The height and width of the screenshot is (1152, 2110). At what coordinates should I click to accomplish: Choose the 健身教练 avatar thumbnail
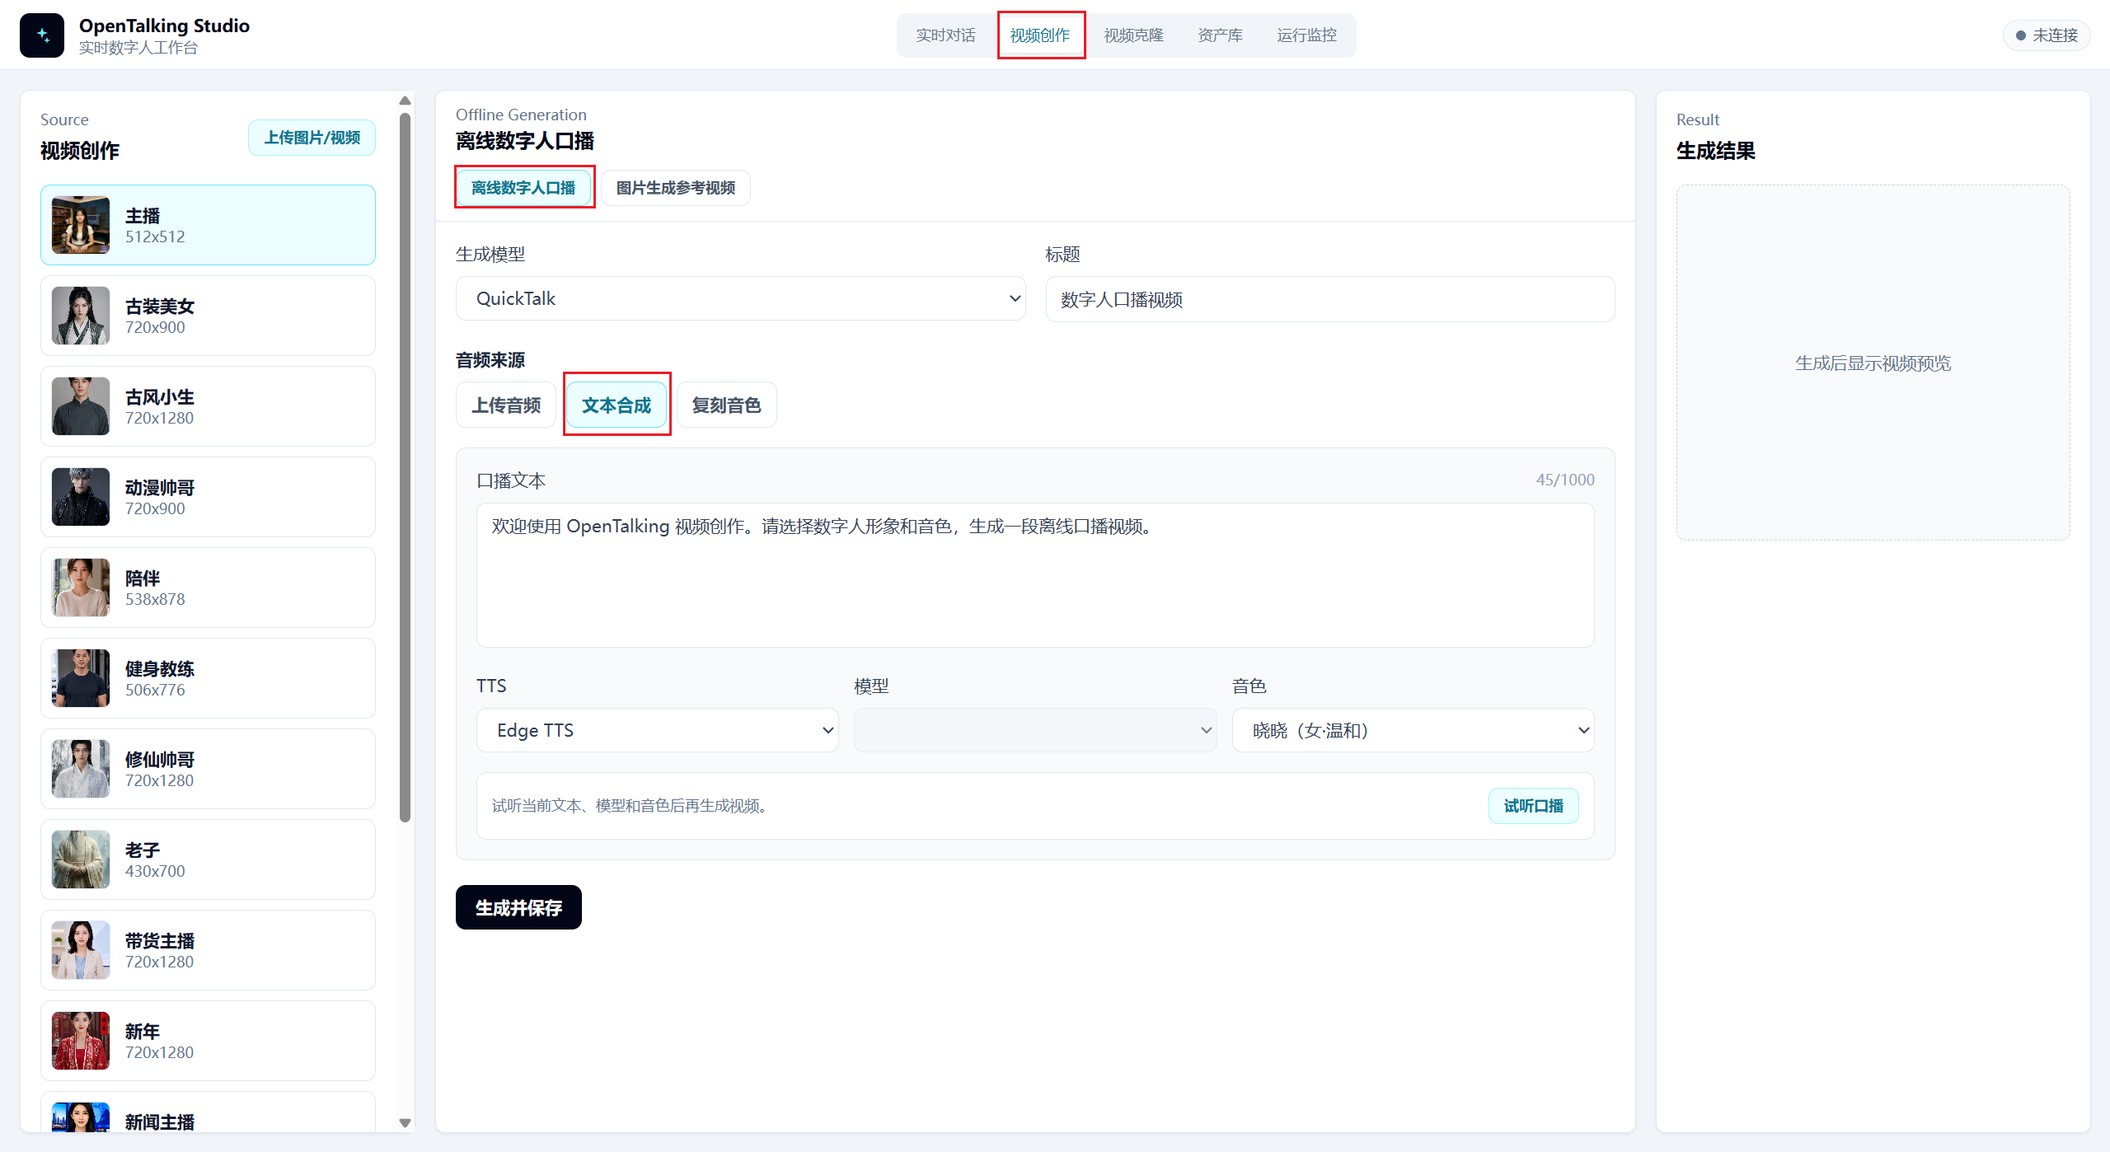81,678
